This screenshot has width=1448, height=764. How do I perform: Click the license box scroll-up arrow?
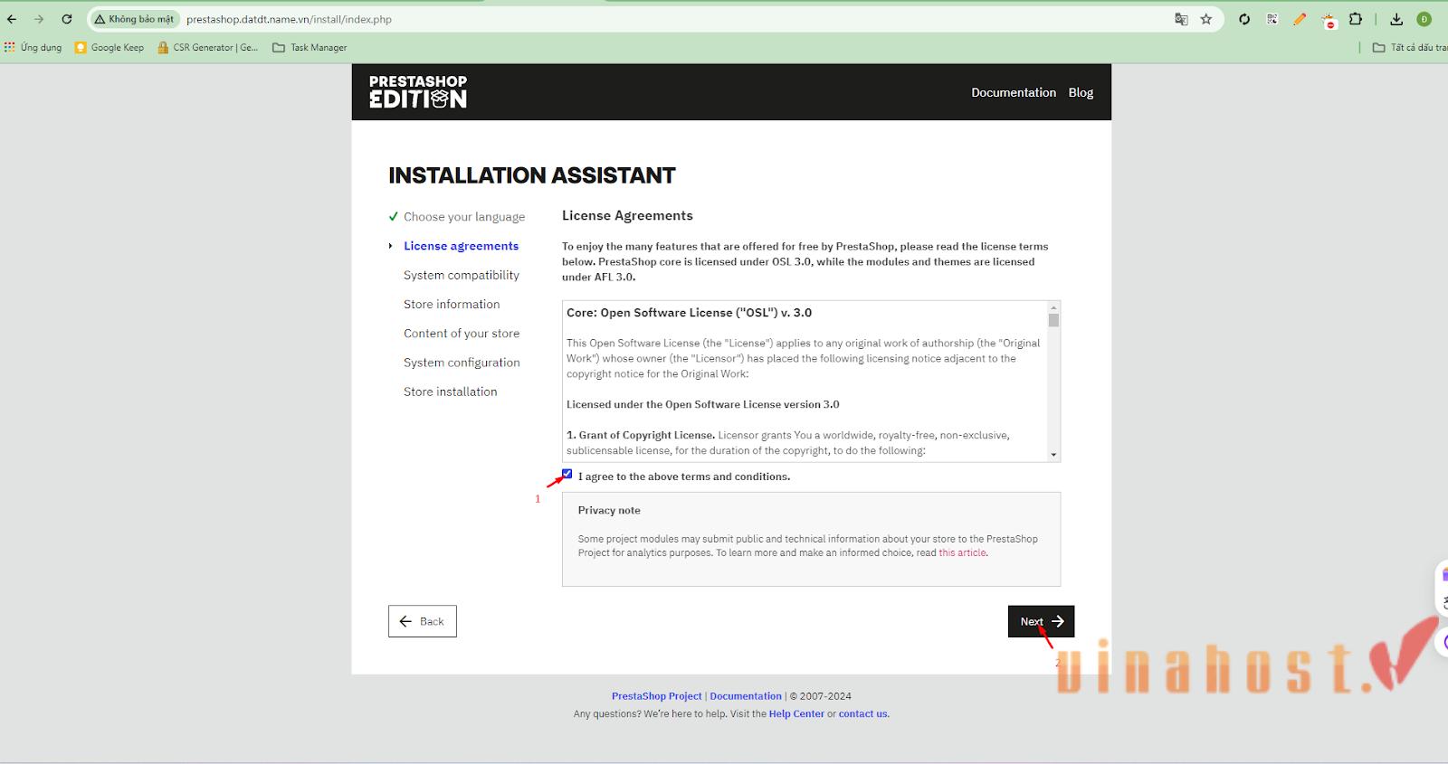tap(1053, 307)
